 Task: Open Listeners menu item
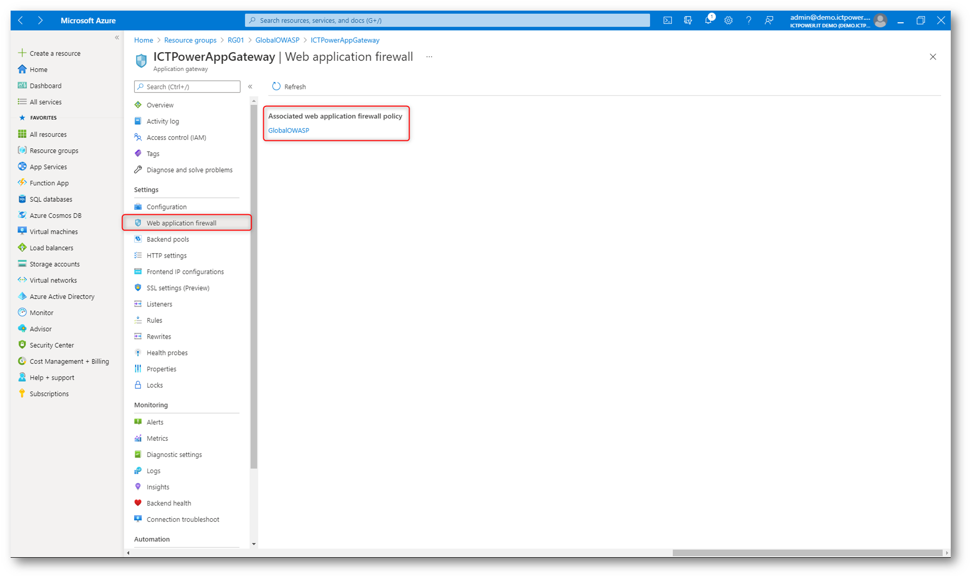pos(159,304)
